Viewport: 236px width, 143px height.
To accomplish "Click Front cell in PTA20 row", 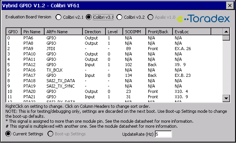I will pos(153,91).
